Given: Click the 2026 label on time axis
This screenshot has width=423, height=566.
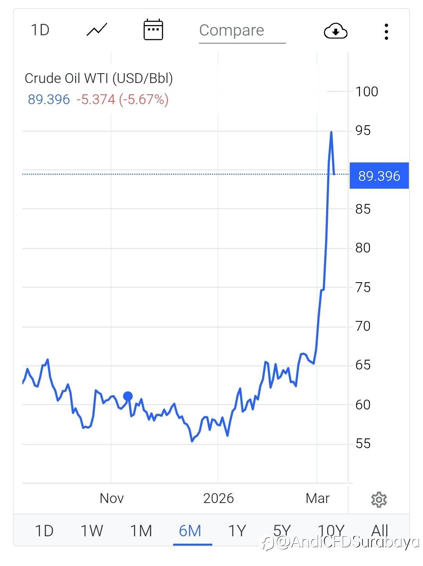Looking at the screenshot, I should (218, 498).
